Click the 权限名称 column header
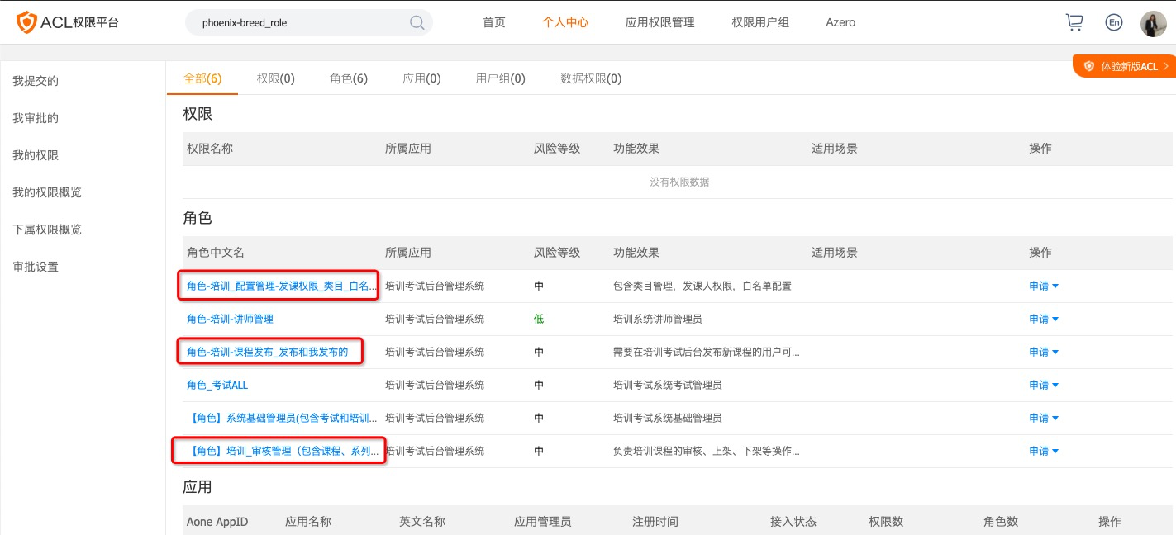Image resolution: width=1176 pixels, height=535 pixels. (x=210, y=149)
